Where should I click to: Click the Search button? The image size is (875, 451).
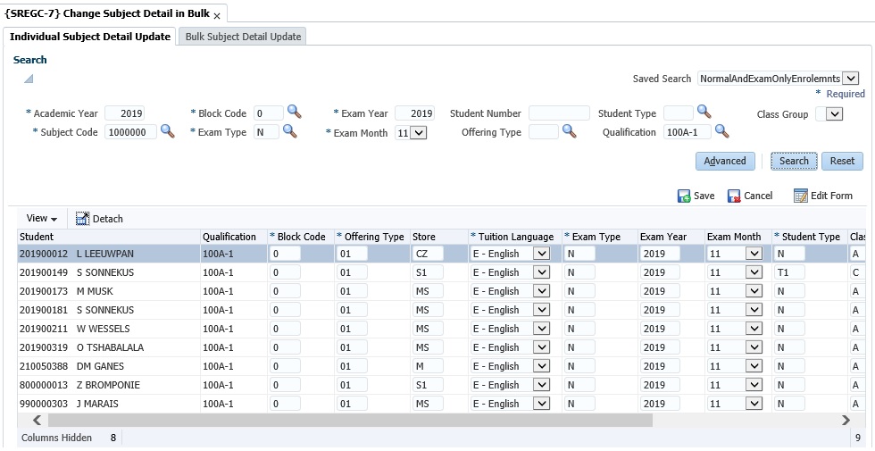coord(794,161)
